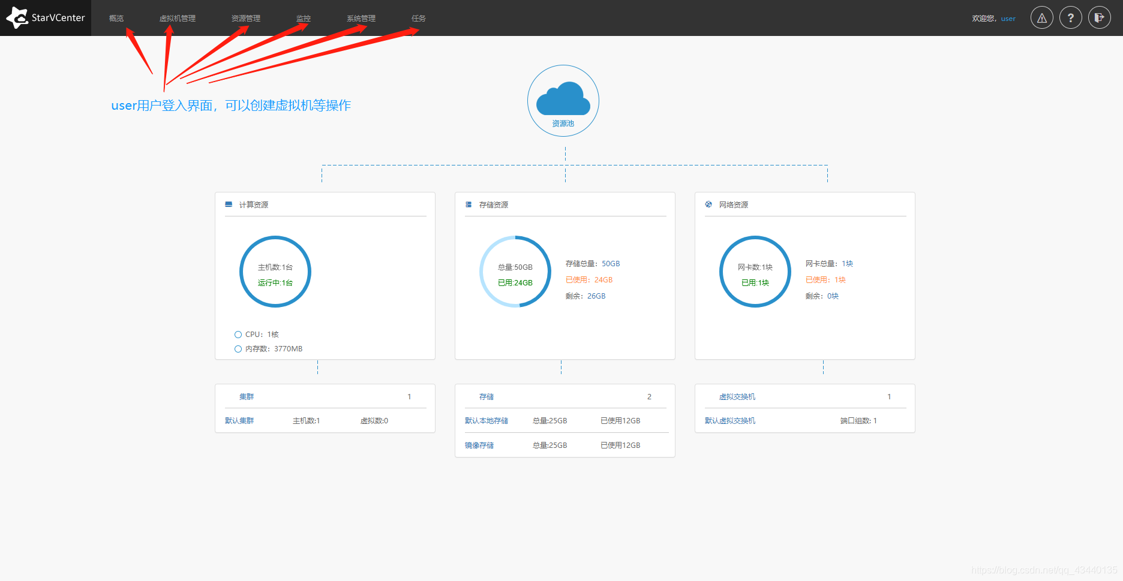1123x581 pixels.
Task: Click the 主机数:1台 text
Action: (x=275, y=267)
